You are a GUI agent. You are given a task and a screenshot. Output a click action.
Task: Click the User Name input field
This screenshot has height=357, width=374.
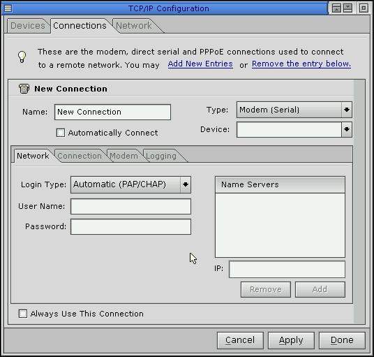pos(130,206)
